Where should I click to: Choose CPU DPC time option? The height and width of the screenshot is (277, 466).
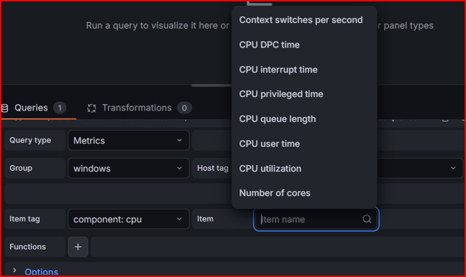coord(304,44)
